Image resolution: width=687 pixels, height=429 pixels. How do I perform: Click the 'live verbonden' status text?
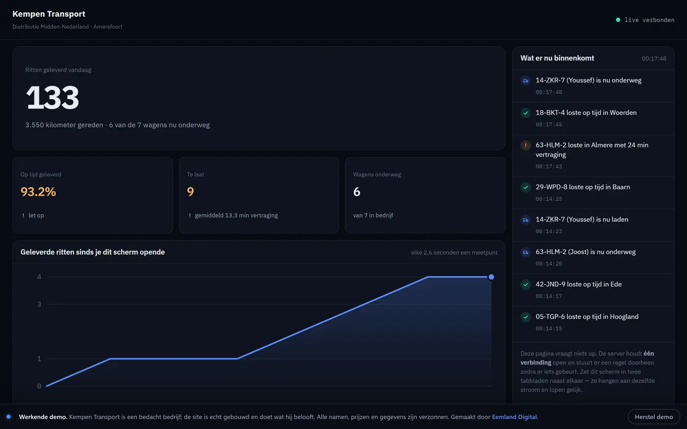click(x=649, y=20)
